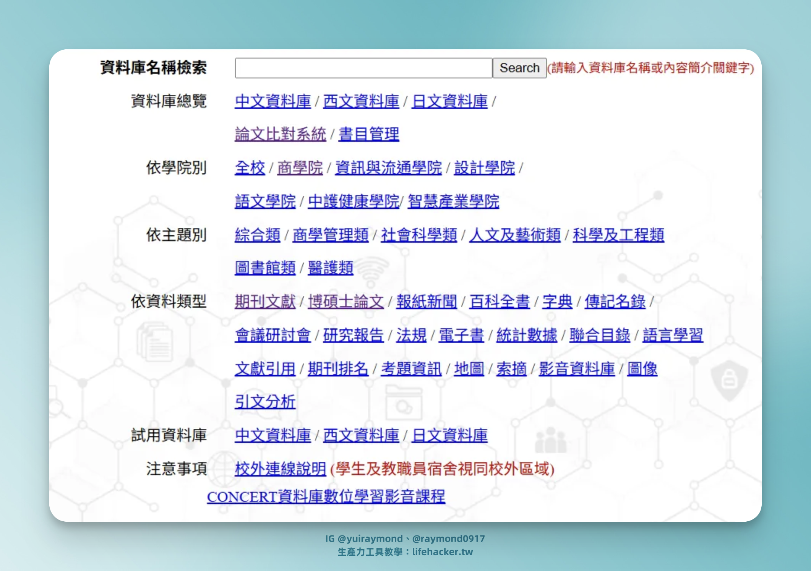
Task: Open 電子書 resource type link
Action: coord(461,335)
